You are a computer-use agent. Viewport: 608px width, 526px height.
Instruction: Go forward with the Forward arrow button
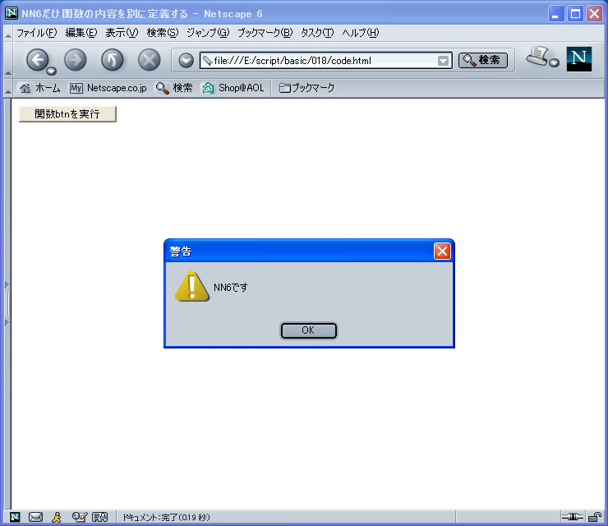pos(76,60)
